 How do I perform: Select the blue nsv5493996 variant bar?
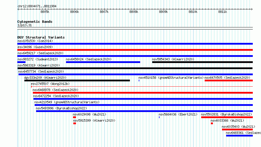click(144, 111)
